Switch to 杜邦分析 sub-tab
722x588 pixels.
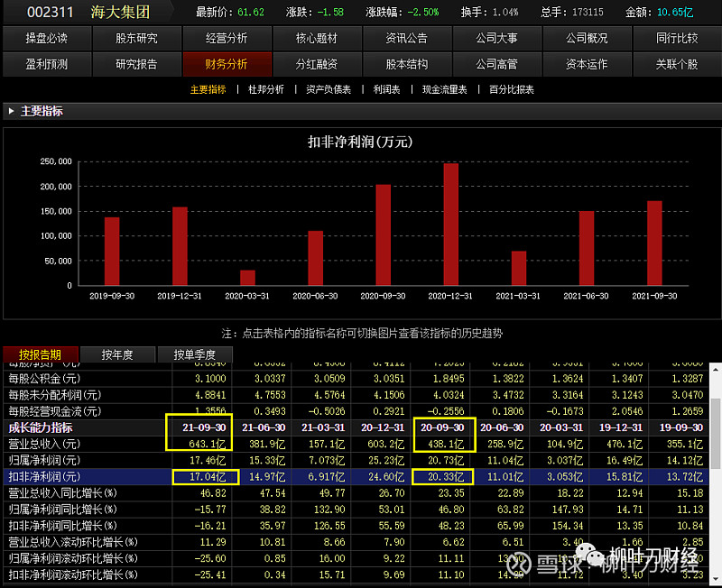tap(266, 89)
